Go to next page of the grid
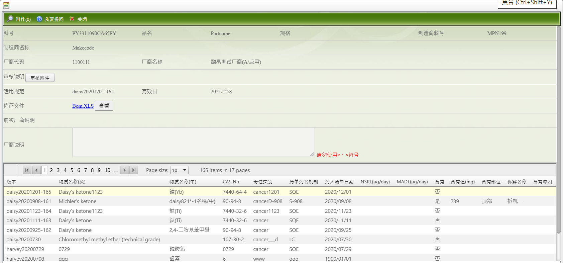The image size is (563, 263). point(124,170)
